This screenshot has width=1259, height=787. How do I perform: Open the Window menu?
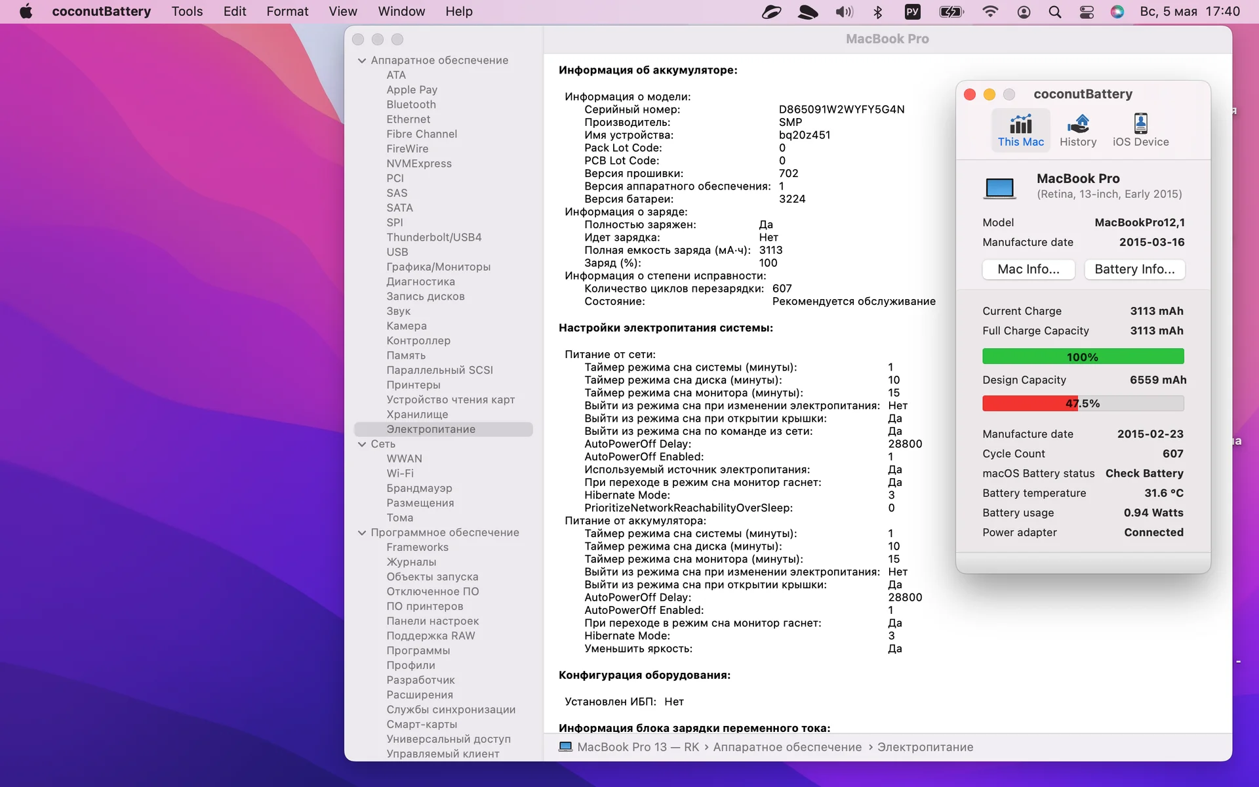coord(401,11)
